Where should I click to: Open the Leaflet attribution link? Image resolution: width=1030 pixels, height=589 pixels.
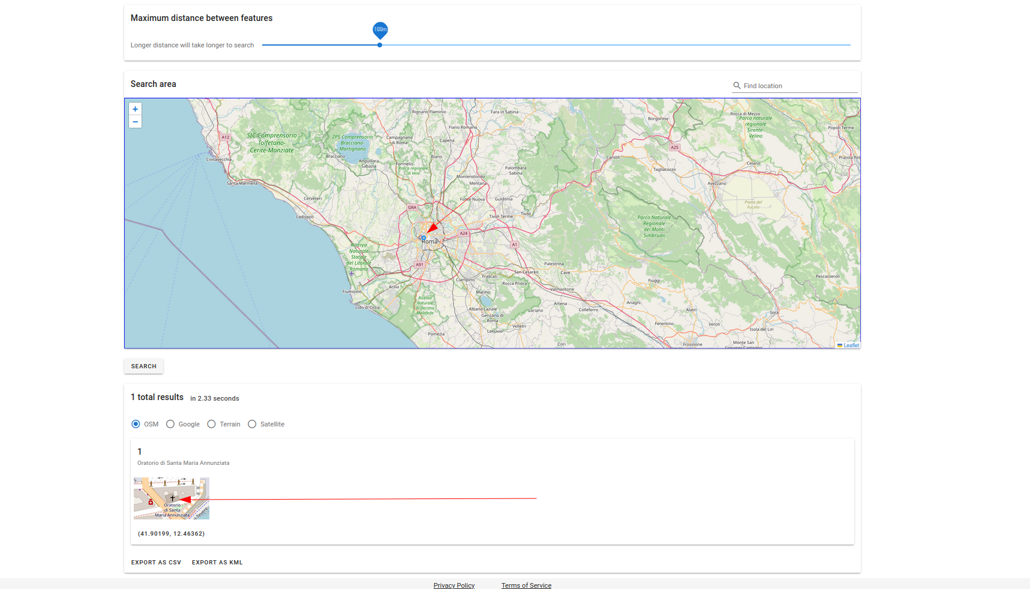coord(851,345)
